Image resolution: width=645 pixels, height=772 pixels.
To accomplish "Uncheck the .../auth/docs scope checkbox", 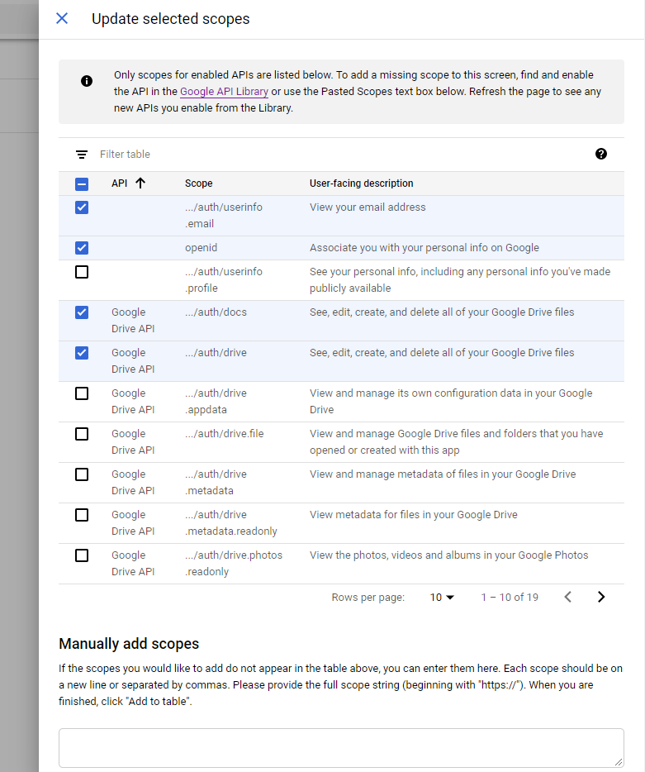I will (x=82, y=312).
